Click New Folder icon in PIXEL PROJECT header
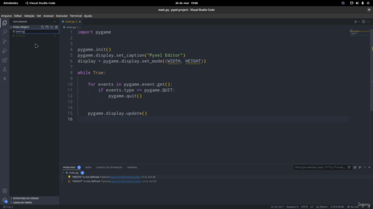This screenshot has height=209, width=373. click(x=47, y=27)
